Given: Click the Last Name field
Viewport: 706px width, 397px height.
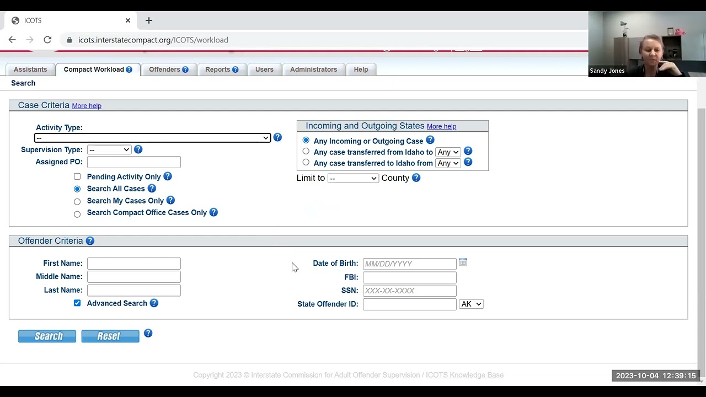Looking at the screenshot, I should [134, 290].
